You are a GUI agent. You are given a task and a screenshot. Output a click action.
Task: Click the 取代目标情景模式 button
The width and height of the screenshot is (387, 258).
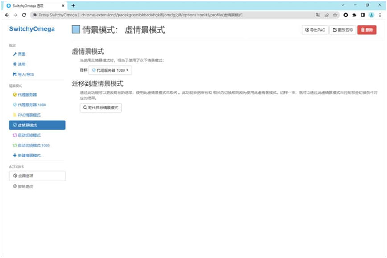pyautogui.click(x=101, y=108)
